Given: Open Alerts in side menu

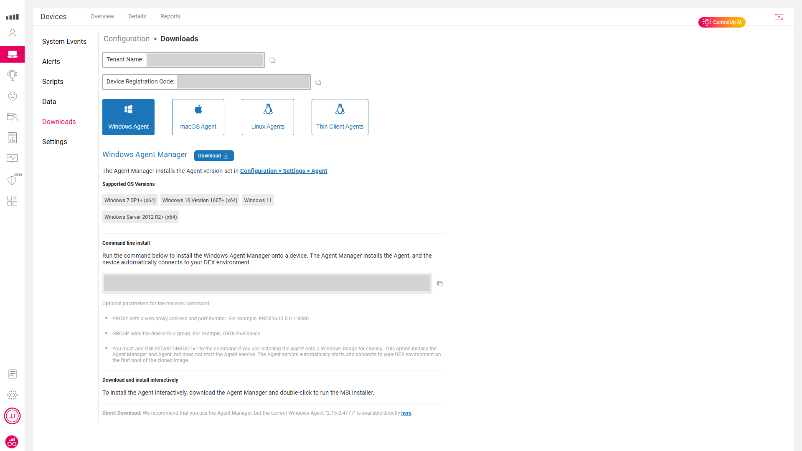Looking at the screenshot, I should 51,61.
